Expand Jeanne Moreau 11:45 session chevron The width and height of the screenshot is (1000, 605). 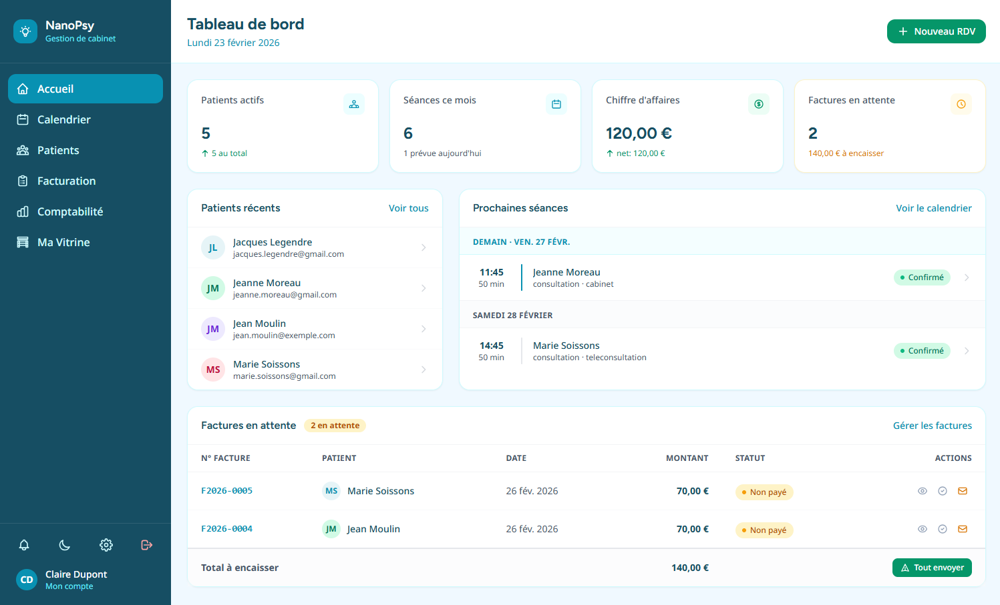click(x=967, y=277)
